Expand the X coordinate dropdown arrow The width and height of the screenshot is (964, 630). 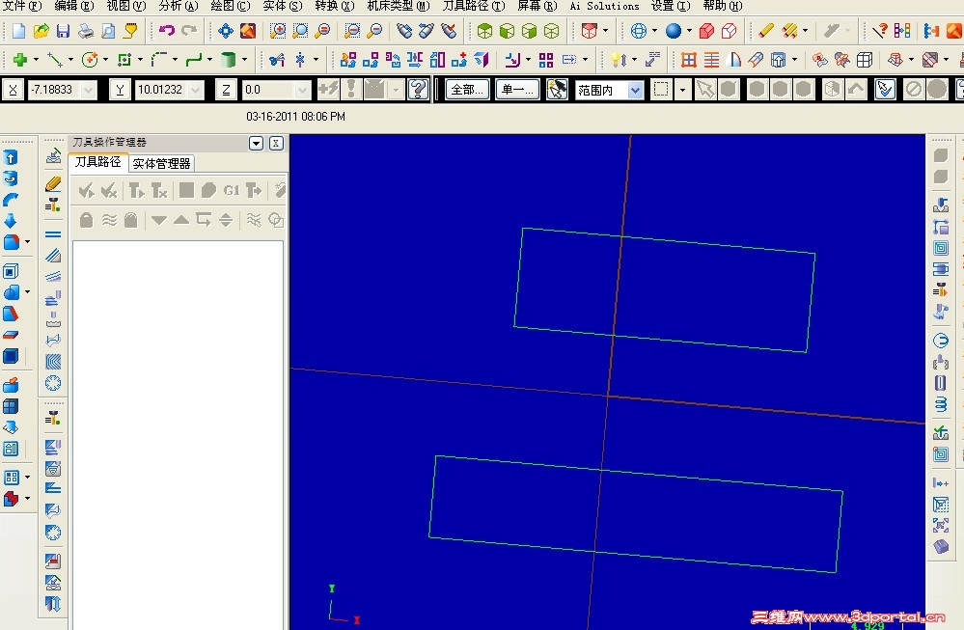coord(89,91)
